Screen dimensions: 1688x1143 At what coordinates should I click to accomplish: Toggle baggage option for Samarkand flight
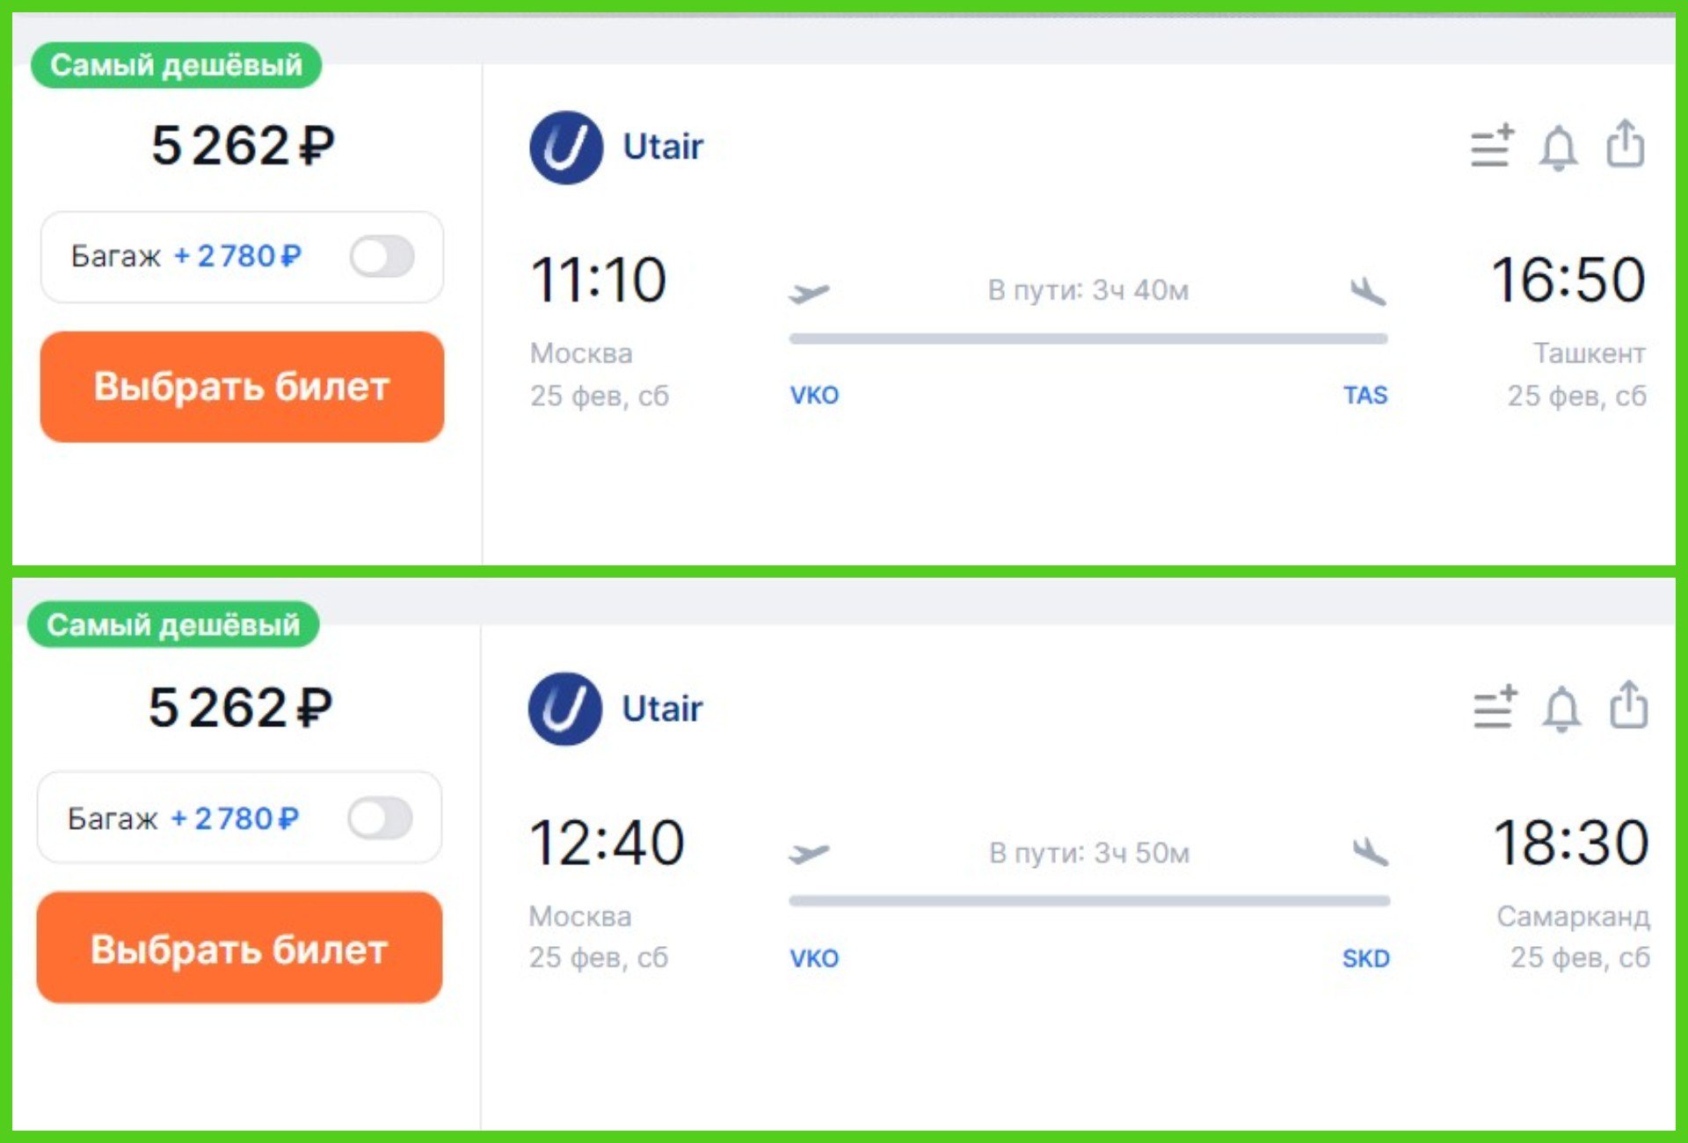click(x=380, y=819)
